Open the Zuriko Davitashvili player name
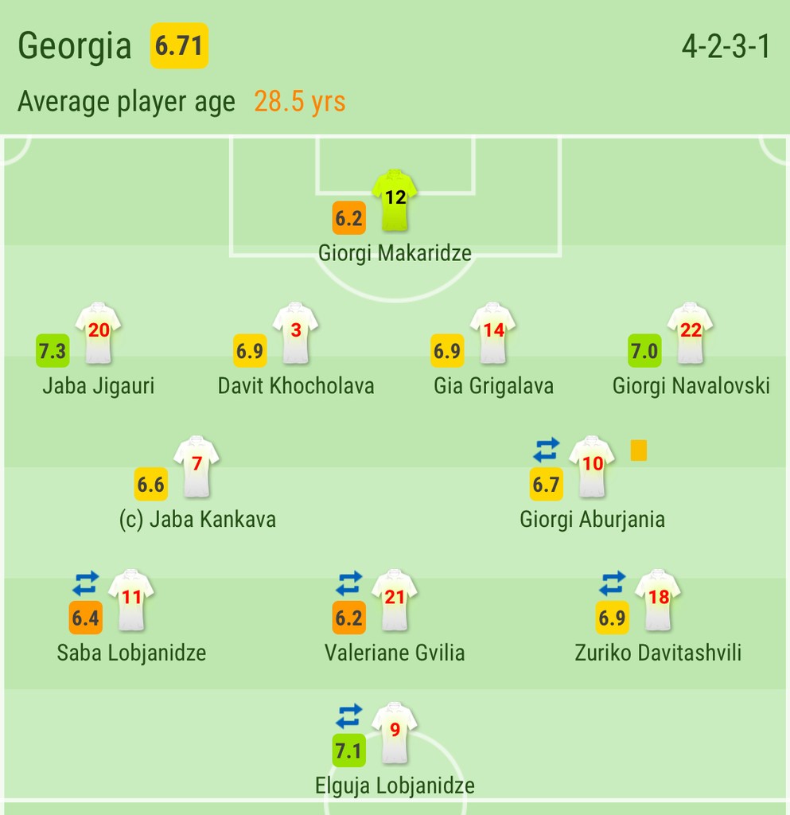Viewport: 790px width, 815px height. click(x=658, y=653)
